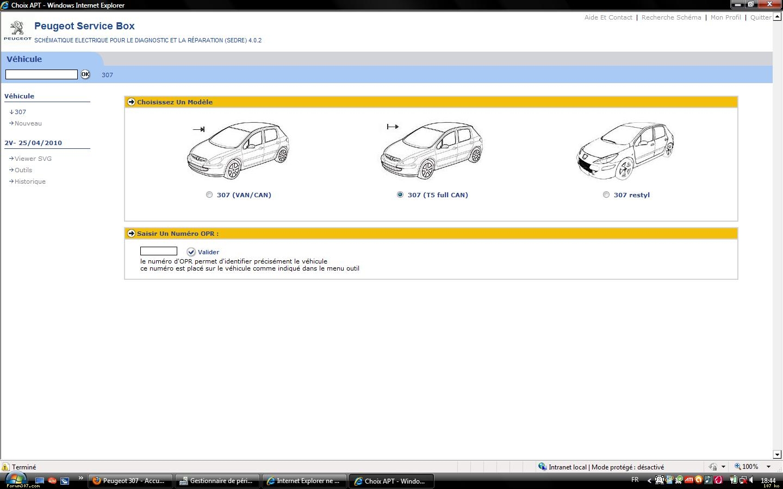The image size is (783, 489).
Task: Click the network disconnected tray icon
Action: pyautogui.click(x=743, y=480)
